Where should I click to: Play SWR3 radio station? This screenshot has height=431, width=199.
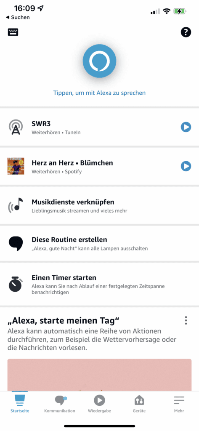[x=186, y=127]
